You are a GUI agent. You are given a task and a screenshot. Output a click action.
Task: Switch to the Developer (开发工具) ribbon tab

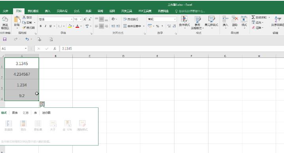(x=127, y=11)
